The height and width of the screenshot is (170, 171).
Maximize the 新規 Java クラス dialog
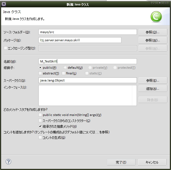160,3
